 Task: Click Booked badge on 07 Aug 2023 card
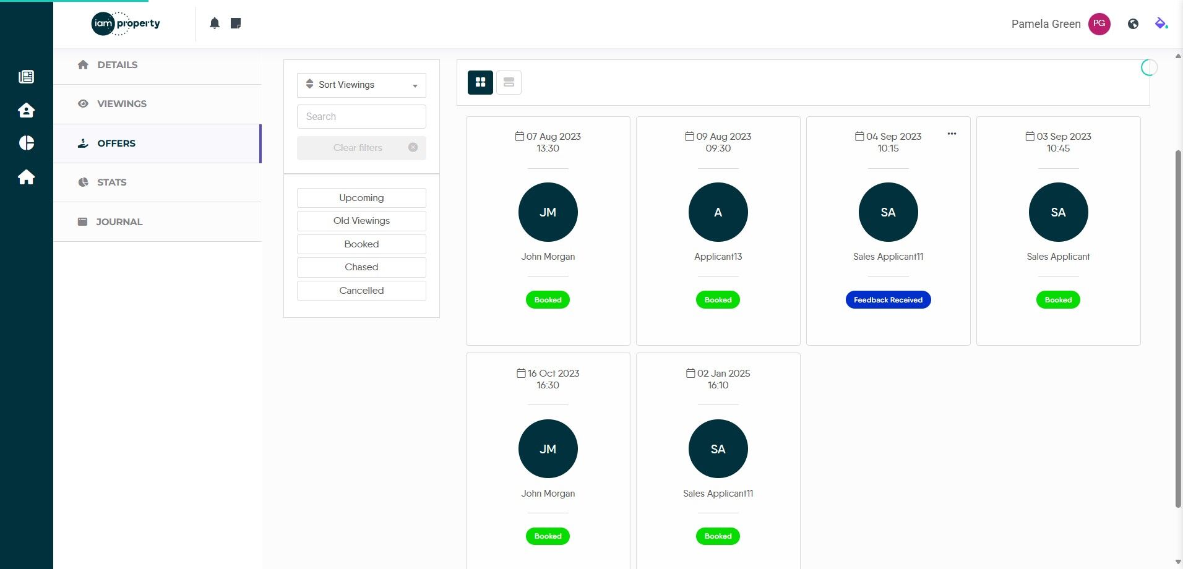click(x=548, y=300)
